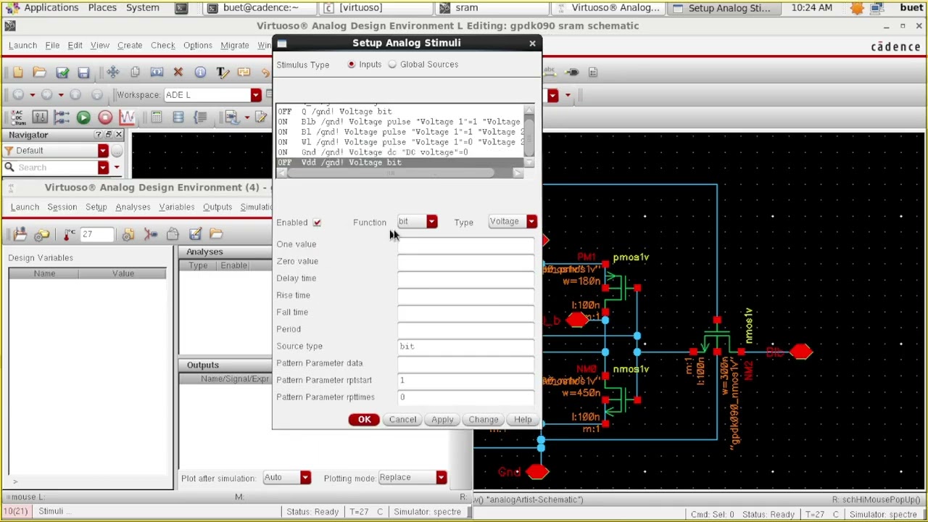928x522 pixels.
Task: Close the Navigator panel with its X
Action: pos(119,135)
